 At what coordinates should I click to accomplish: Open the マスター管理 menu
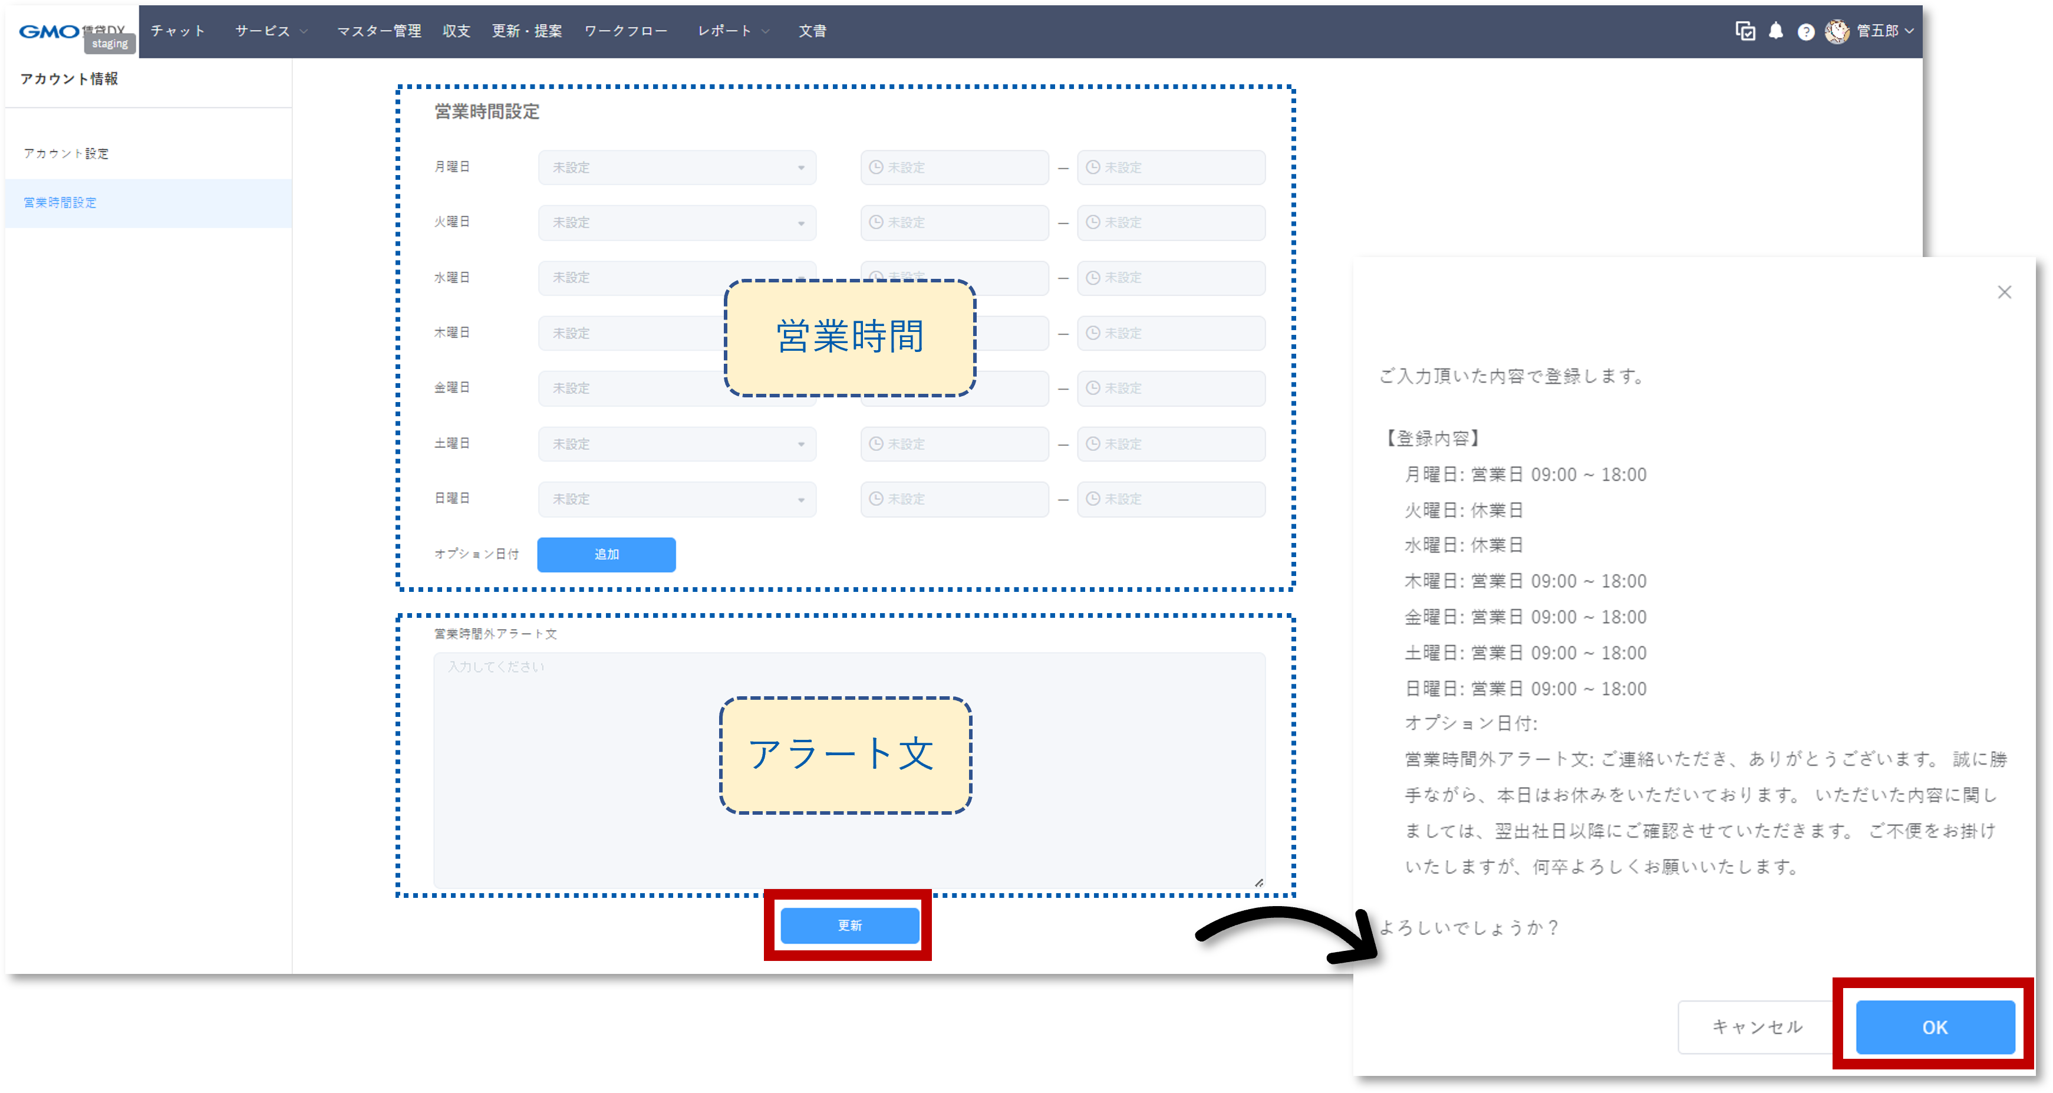(378, 31)
